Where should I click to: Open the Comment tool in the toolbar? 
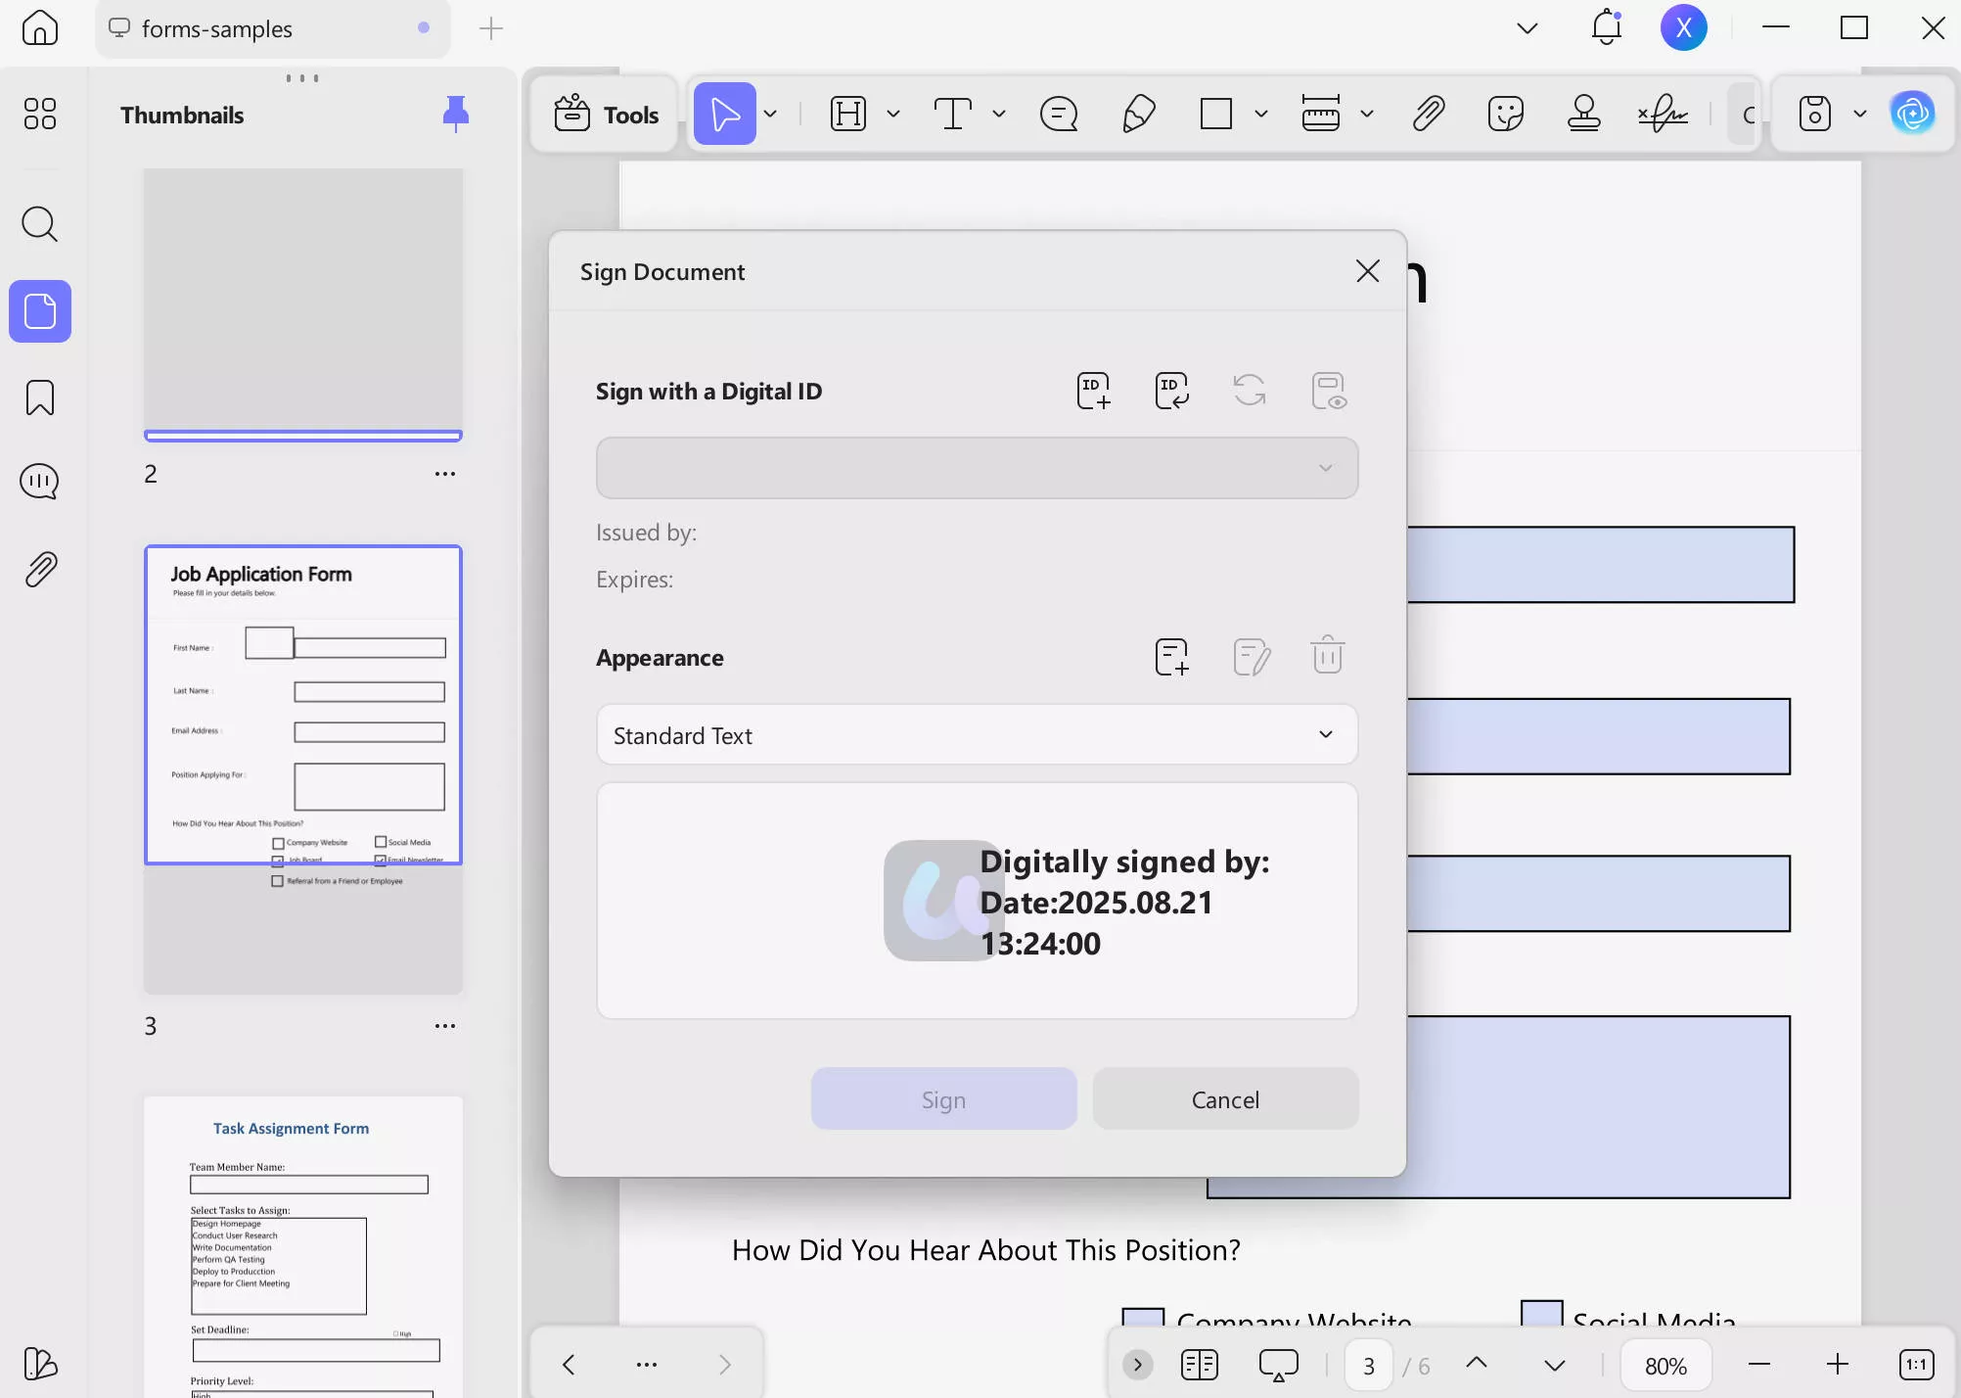(x=1058, y=113)
